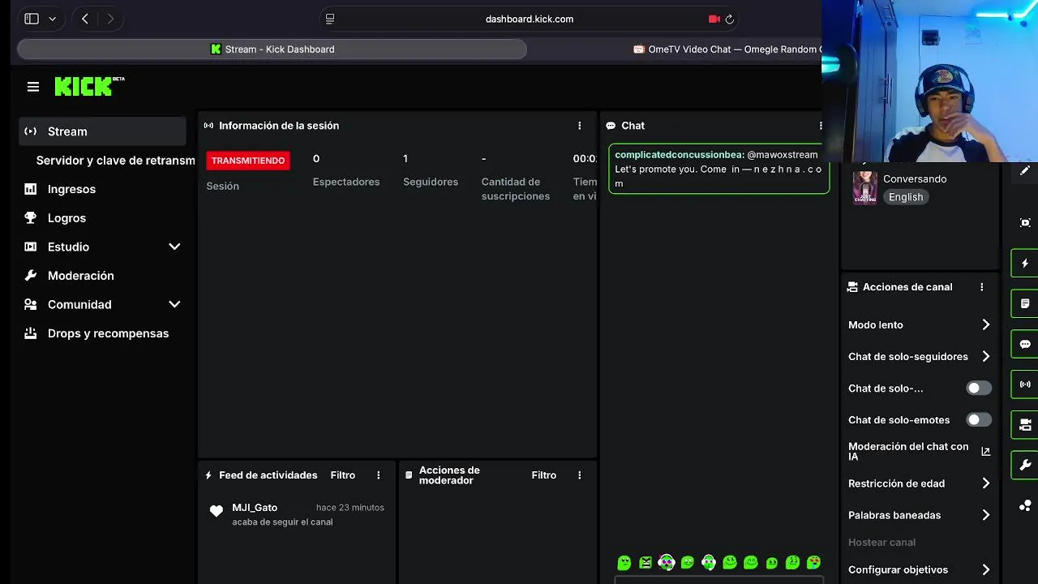1038x584 pixels.
Task: Toggle the channel actions camera widget icon
Action: tap(1025, 424)
